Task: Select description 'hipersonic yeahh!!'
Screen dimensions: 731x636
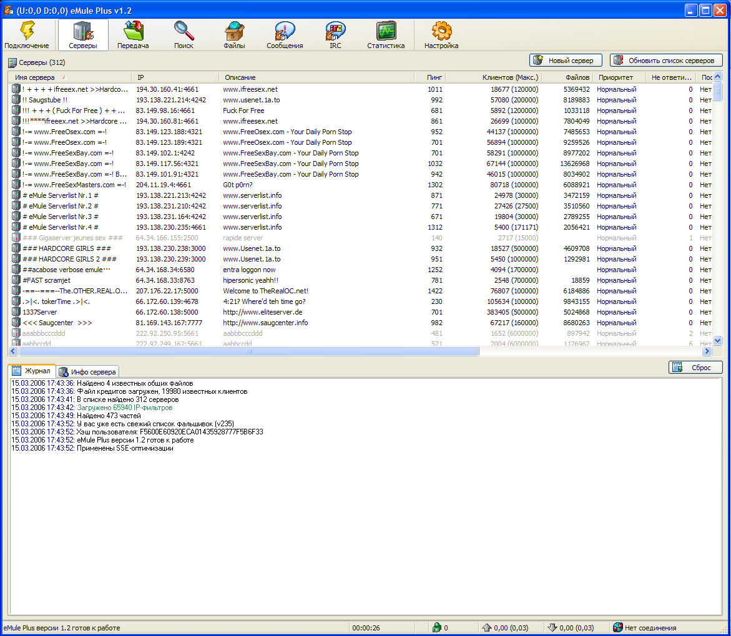Action: pyautogui.click(x=250, y=280)
